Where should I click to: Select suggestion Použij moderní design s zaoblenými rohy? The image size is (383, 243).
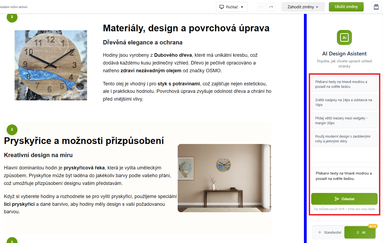[344, 139]
